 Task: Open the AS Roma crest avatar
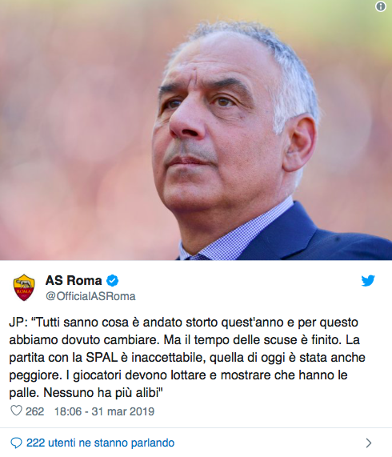pos(24,287)
